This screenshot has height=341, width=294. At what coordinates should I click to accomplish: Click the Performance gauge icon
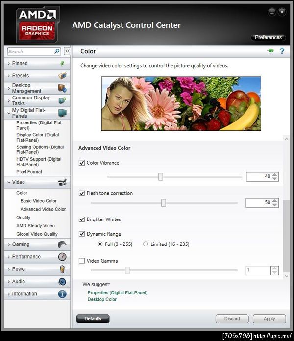point(62,257)
